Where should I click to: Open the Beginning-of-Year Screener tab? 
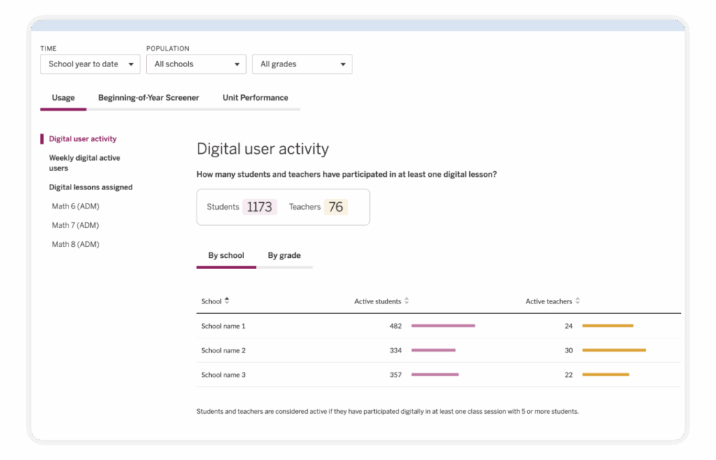[x=148, y=98]
